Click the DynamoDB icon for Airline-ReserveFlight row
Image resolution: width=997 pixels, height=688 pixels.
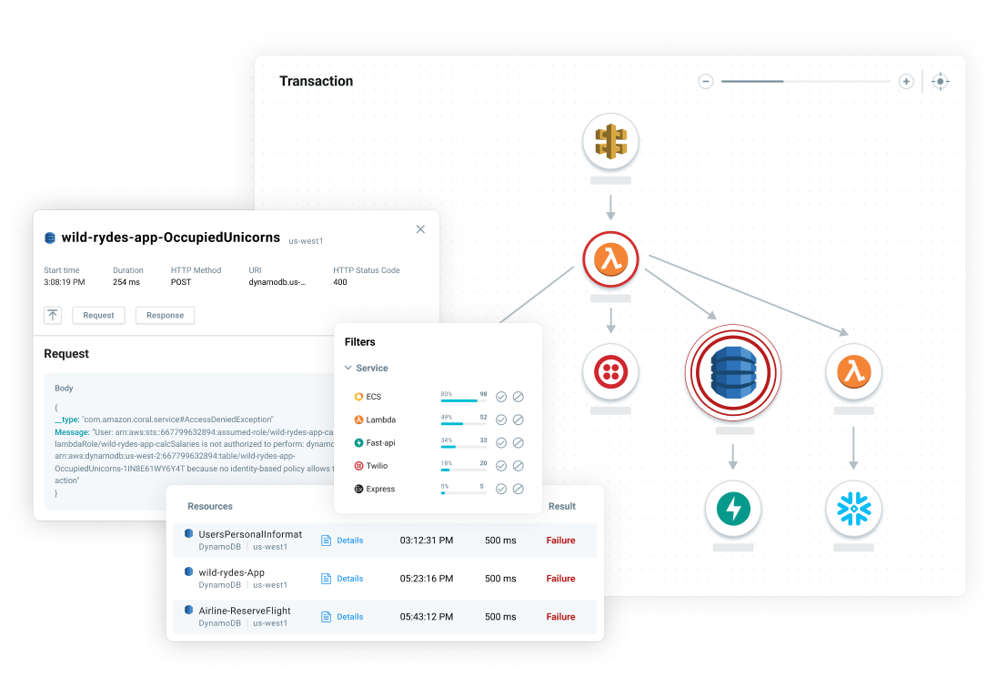pyautogui.click(x=189, y=610)
